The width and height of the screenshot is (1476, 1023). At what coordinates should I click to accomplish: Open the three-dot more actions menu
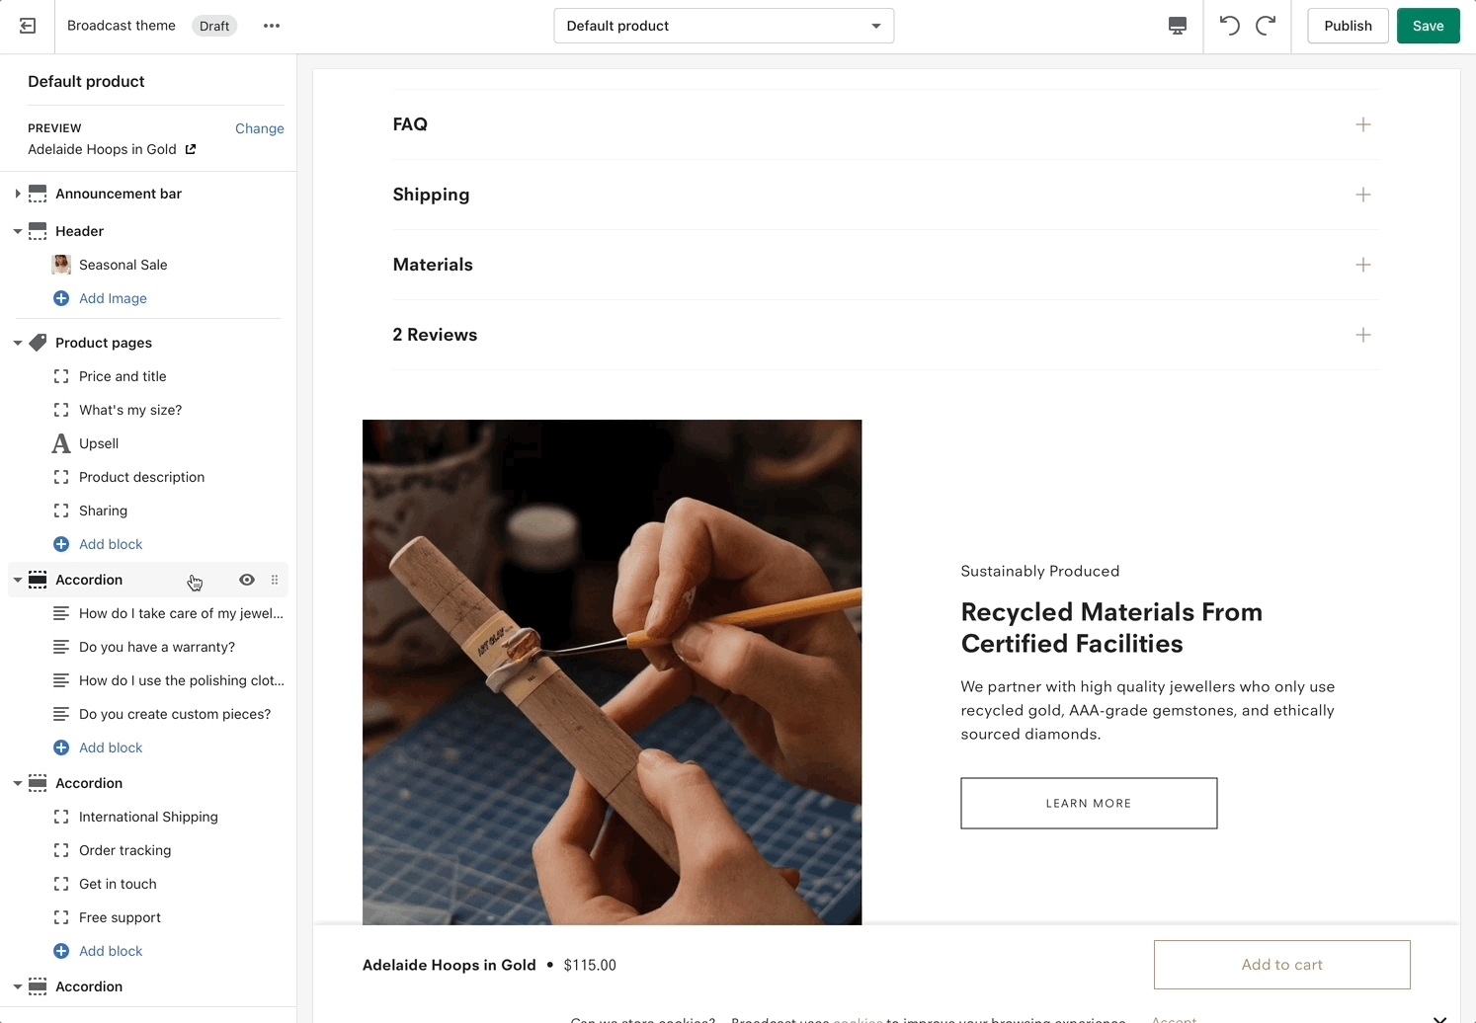(x=272, y=26)
